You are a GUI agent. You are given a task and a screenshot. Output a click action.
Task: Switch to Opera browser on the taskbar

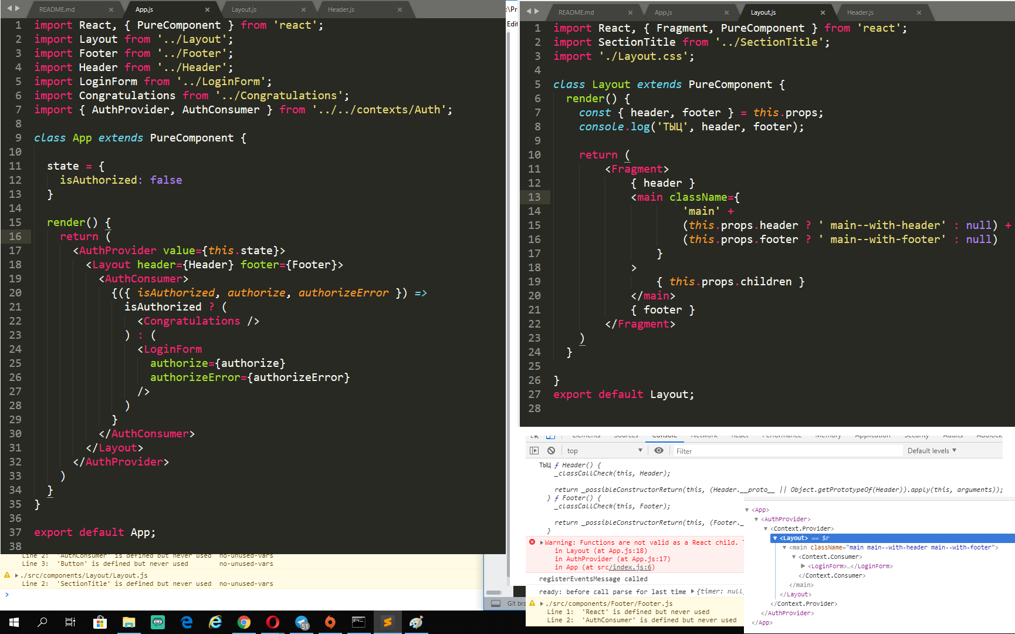[x=273, y=622]
